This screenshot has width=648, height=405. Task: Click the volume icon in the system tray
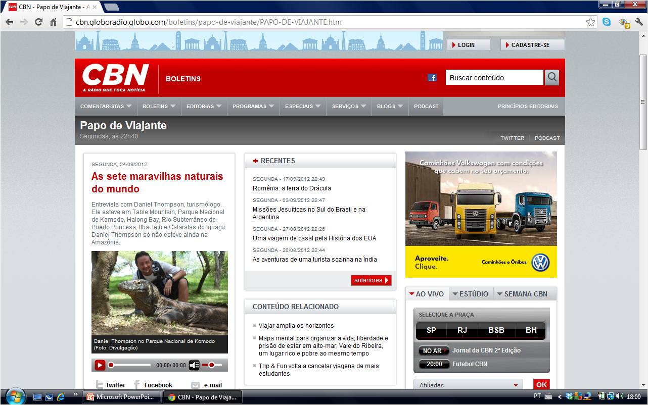click(620, 396)
